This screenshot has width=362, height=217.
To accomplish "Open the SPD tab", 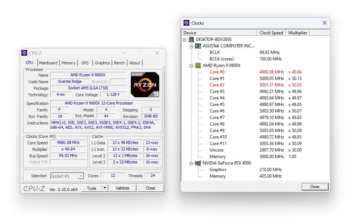I will click(x=85, y=63).
